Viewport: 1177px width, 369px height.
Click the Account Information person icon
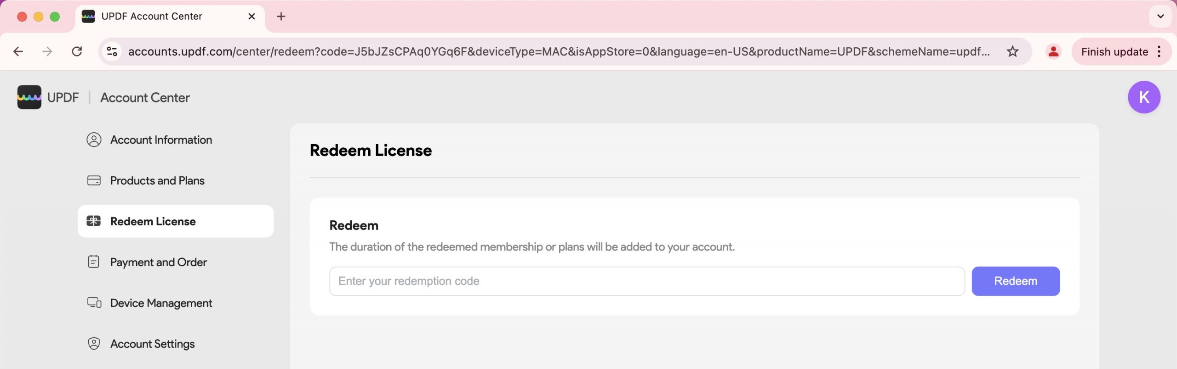click(x=94, y=140)
